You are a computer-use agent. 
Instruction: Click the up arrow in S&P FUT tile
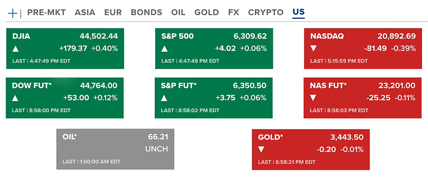(x=164, y=98)
